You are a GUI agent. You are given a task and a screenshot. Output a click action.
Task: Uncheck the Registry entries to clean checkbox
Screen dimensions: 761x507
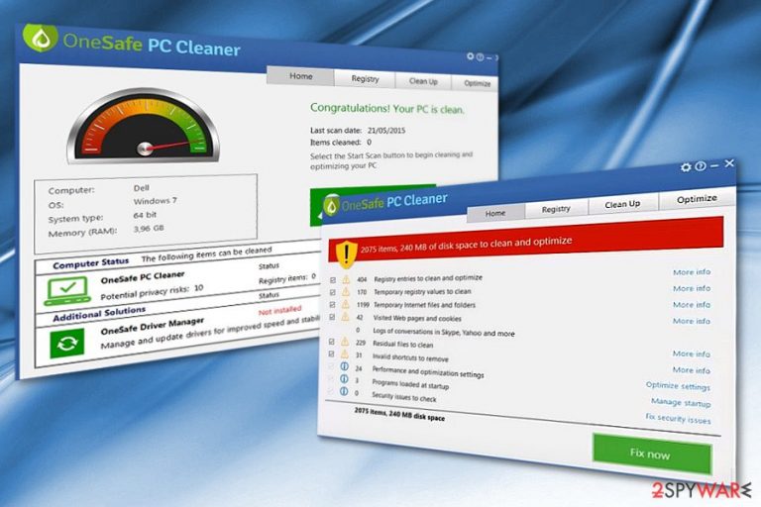point(333,280)
